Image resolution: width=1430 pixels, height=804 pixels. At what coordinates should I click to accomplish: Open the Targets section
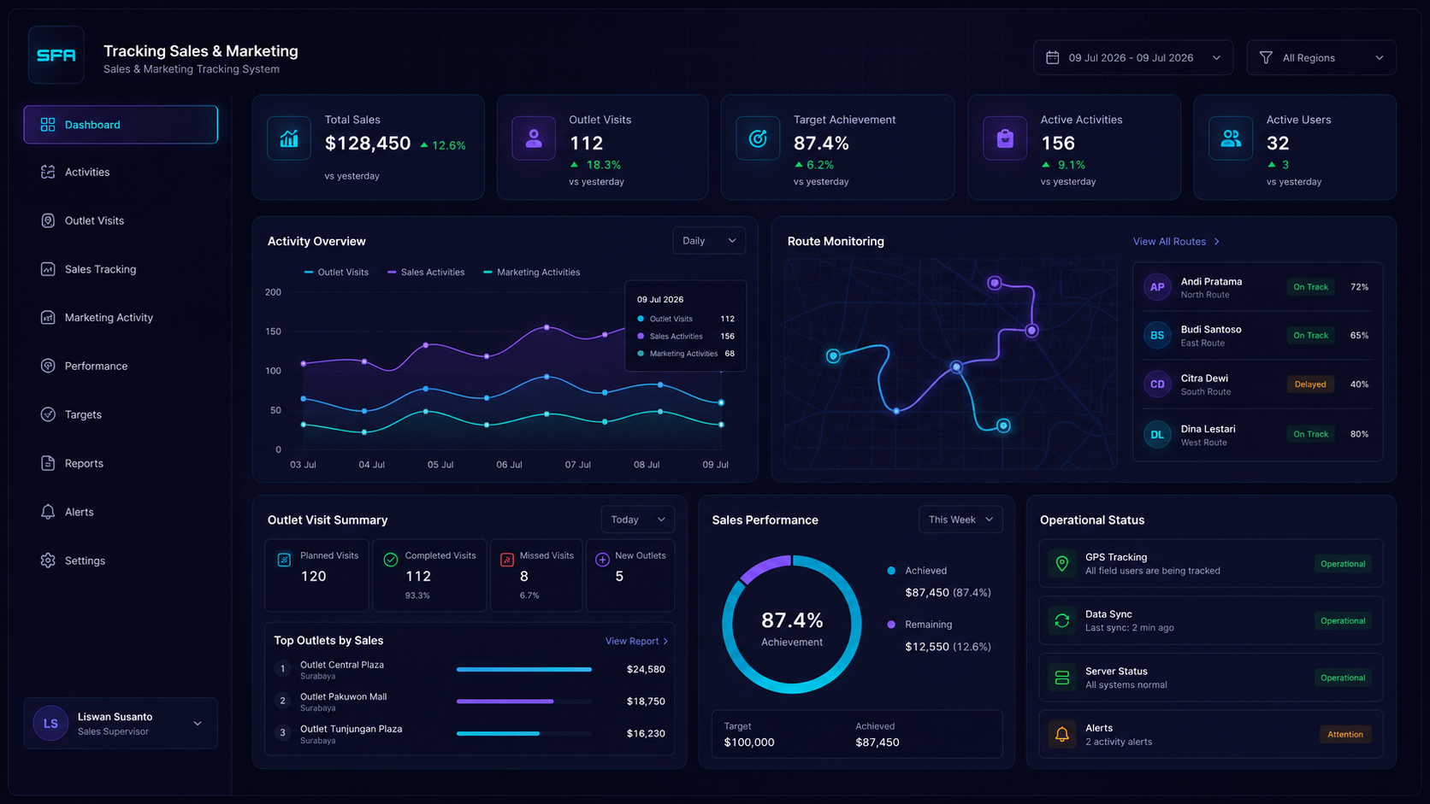[121, 414]
